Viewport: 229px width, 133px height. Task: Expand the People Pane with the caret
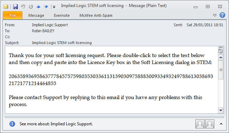(x=221, y=124)
